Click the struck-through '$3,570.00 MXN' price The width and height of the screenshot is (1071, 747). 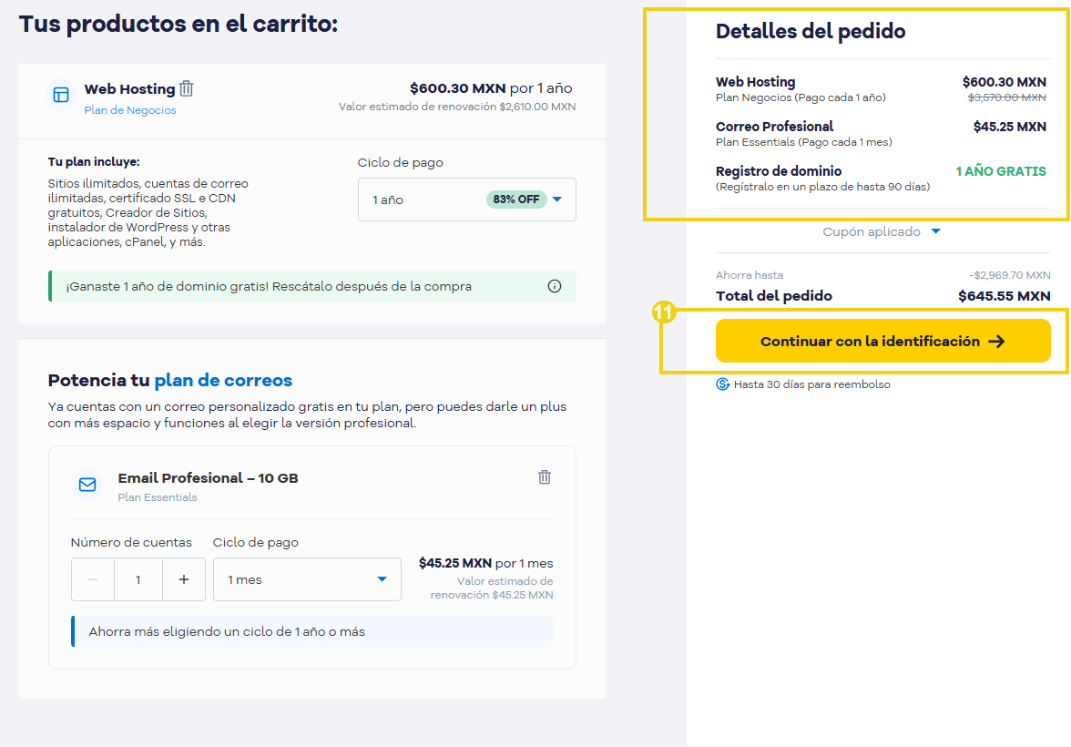1007,97
